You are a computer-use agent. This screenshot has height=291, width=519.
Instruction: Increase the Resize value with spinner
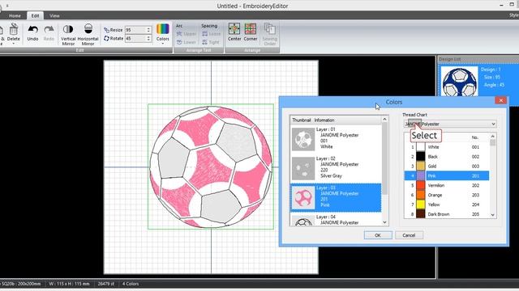pos(148,28)
